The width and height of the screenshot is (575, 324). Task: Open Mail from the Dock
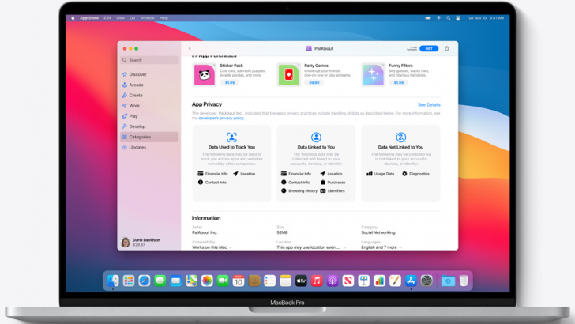click(175, 281)
